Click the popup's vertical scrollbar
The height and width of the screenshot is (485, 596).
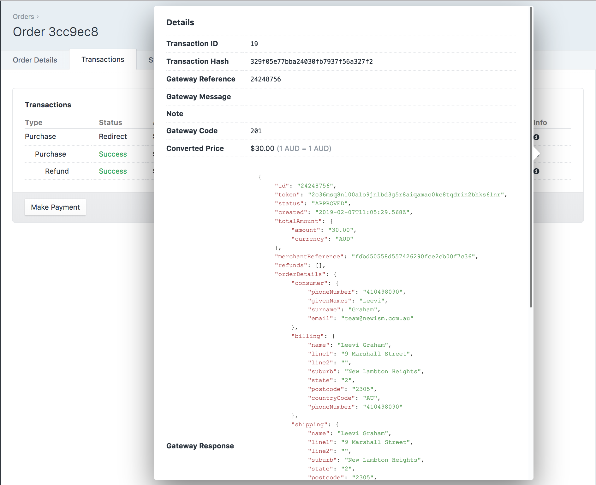pos(531,157)
